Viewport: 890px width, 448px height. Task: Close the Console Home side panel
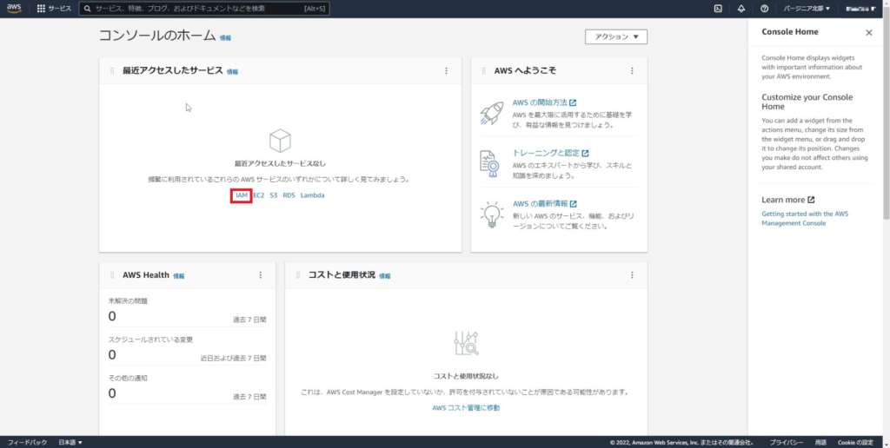click(868, 32)
